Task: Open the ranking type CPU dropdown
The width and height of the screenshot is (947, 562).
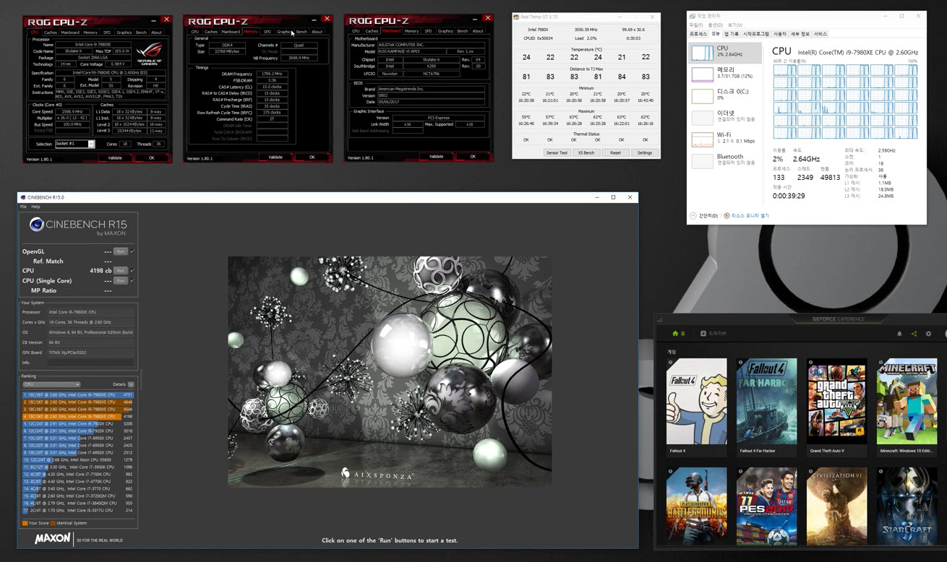Action: click(x=51, y=384)
